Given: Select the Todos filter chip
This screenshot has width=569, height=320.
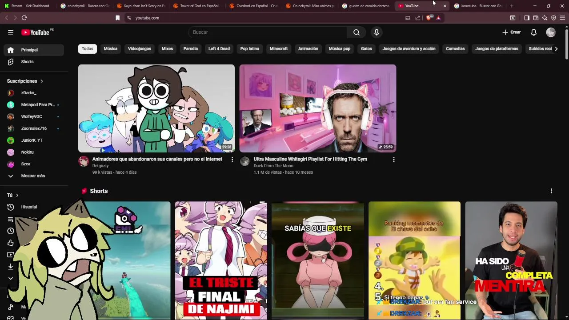Looking at the screenshot, I should click(x=88, y=49).
